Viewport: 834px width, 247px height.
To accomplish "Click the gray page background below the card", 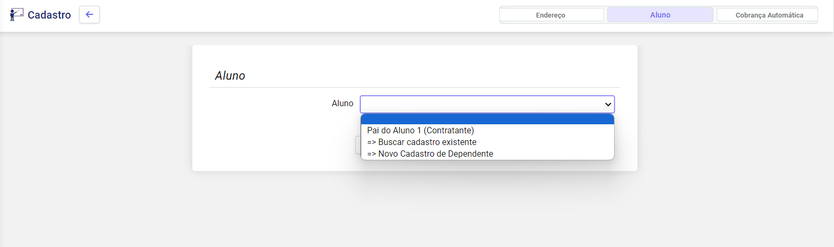I will [x=414, y=212].
